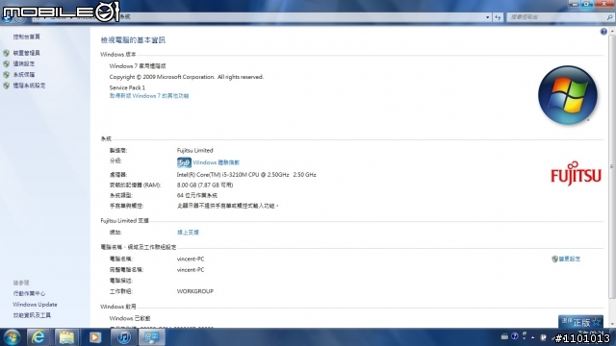Screen dimensions: 616x346
Task: Click the 8.00 GB RAM value
Action: click(x=205, y=185)
